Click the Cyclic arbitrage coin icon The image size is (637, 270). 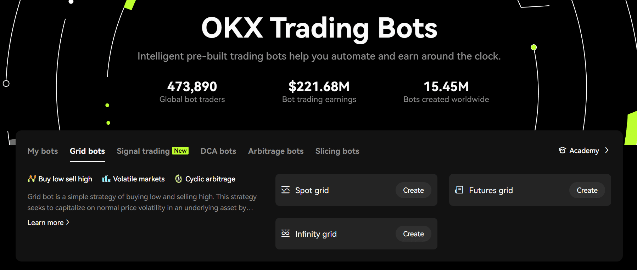tap(179, 179)
